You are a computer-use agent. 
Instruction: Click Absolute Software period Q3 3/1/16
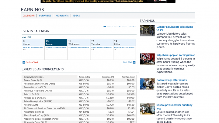tap(84, 84)
